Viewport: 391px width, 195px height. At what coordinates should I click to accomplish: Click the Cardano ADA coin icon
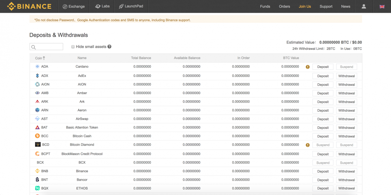pyautogui.click(x=37, y=67)
